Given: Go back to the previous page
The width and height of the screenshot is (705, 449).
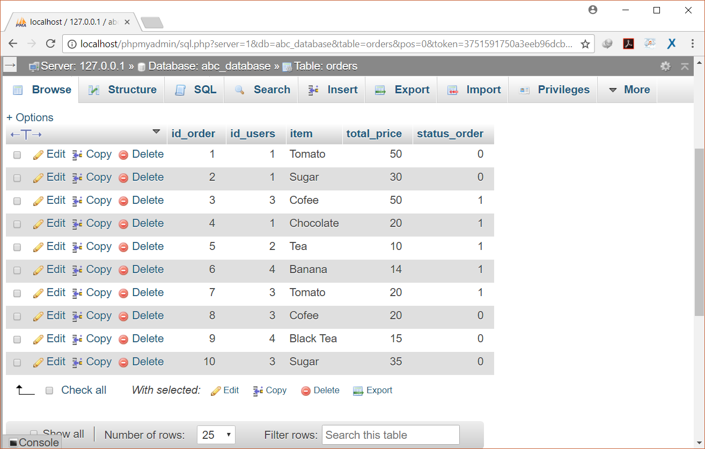Looking at the screenshot, I should click(13, 44).
